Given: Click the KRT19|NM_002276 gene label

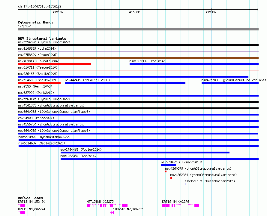Looking at the screenshot, I should click(175, 202).
